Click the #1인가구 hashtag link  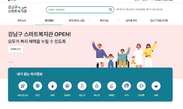[121, 9]
